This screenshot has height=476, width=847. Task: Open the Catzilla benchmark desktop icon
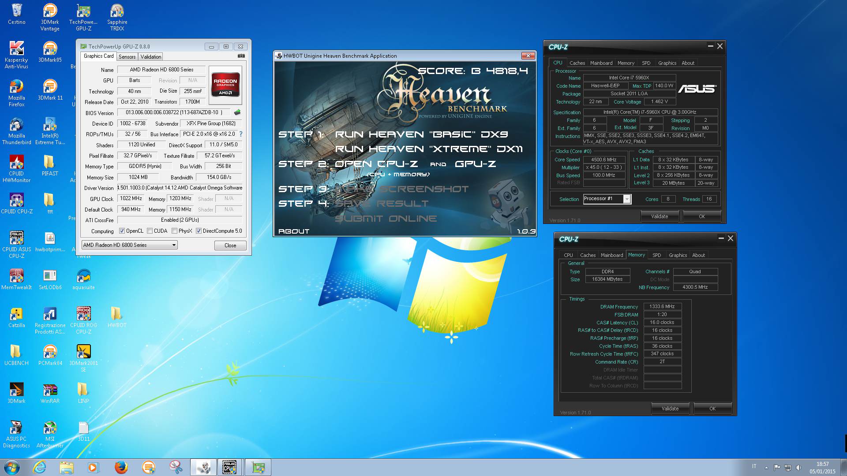pyautogui.click(x=17, y=317)
